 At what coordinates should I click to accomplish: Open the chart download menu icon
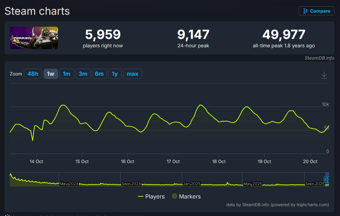pyautogui.click(x=324, y=75)
